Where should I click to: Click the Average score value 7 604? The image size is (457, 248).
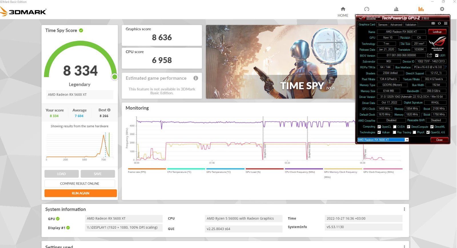(79, 116)
